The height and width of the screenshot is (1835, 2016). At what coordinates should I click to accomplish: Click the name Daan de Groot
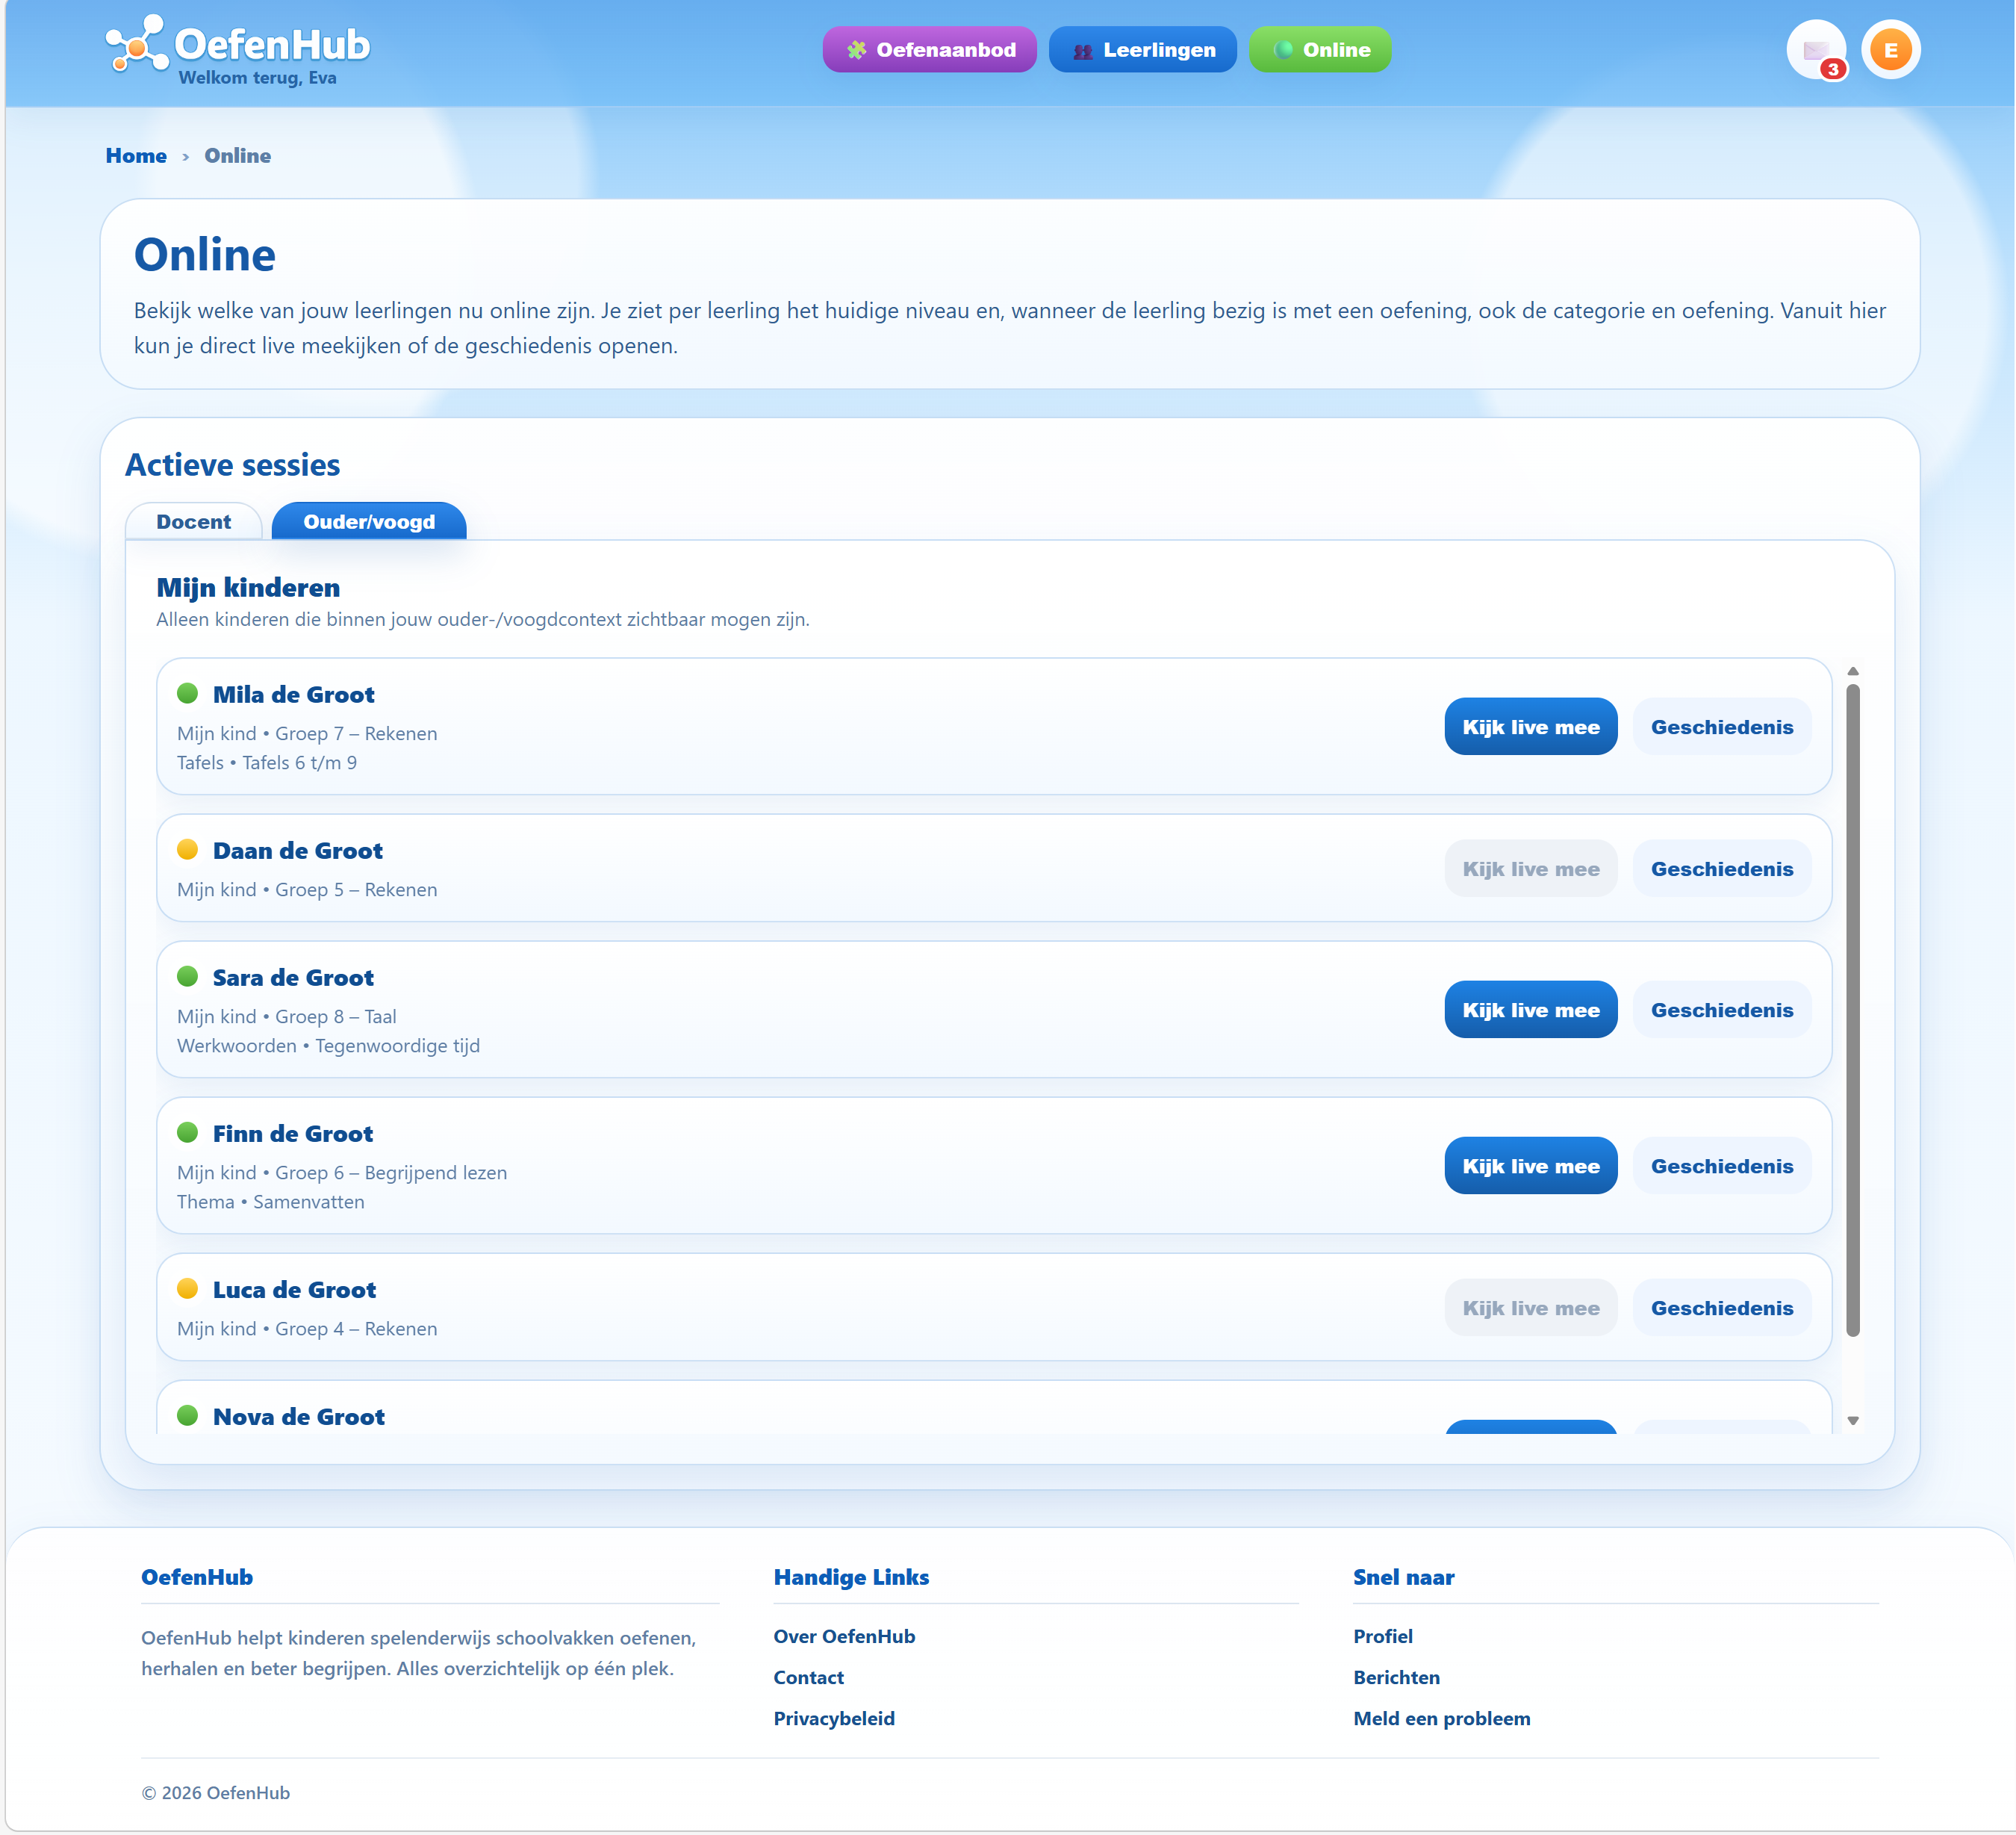[297, 851]
